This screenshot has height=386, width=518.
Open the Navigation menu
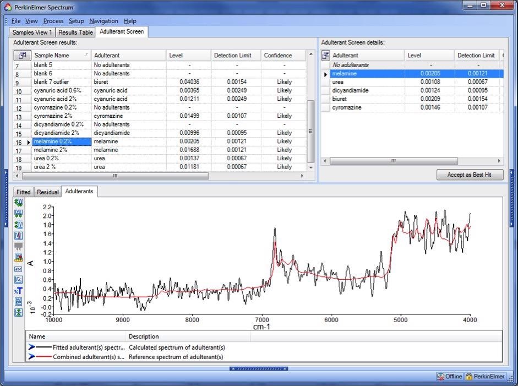(103, 21)
